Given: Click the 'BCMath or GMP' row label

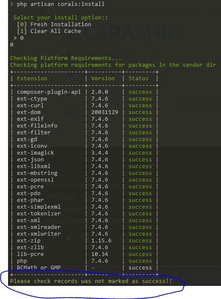Looking at the screenshot, I should 39,267.
